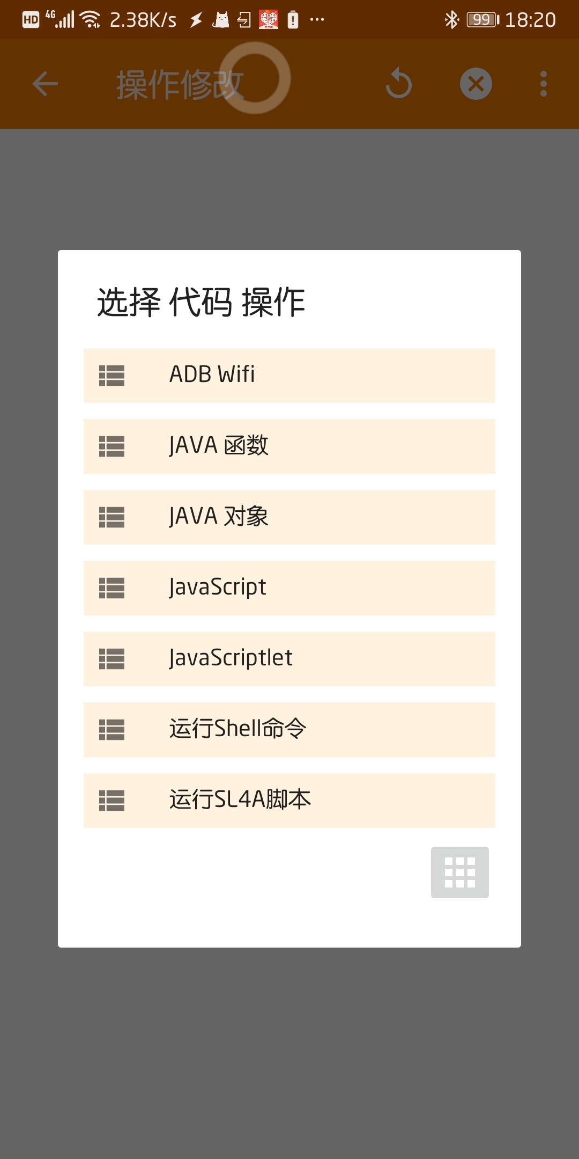Tap the battery 99 indicator
Image resolution: width=579 pixels, height=1159 pixels.
pos(482,20)
